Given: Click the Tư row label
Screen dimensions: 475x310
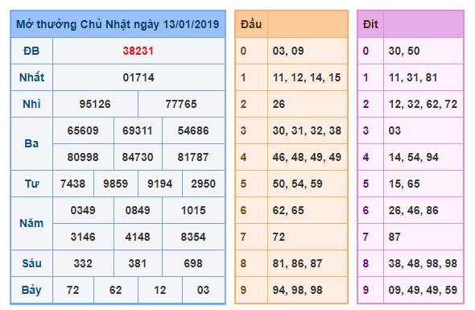Looking at the screenshot, I should pyautogui.click(x=31, y=184).
